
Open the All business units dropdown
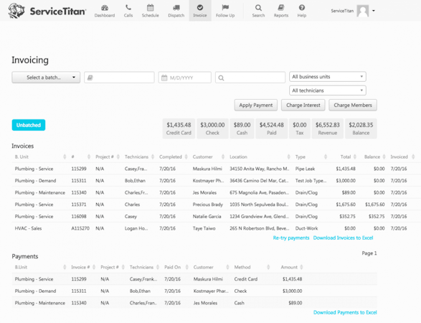pyautogui.click(x=328, y=77)
